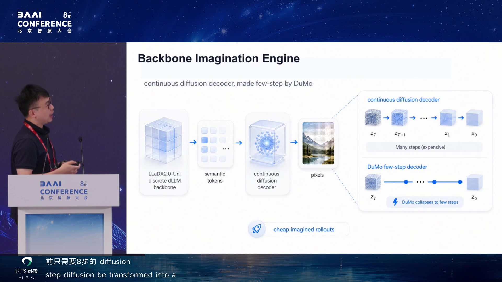Click the 'LLaDA2.0-Uni discrete dLLM backbone' label

[164, 180]
